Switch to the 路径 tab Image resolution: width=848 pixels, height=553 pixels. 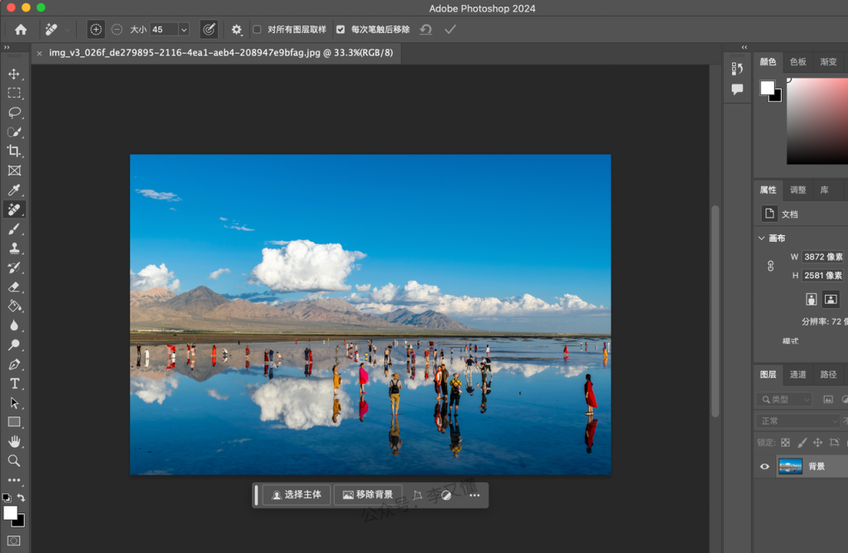click(x=828, y=374)
